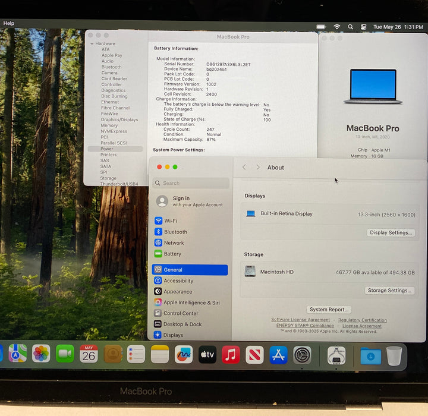Open Regulatory Certification link
The image size is (428, 416).
(363, 320)
